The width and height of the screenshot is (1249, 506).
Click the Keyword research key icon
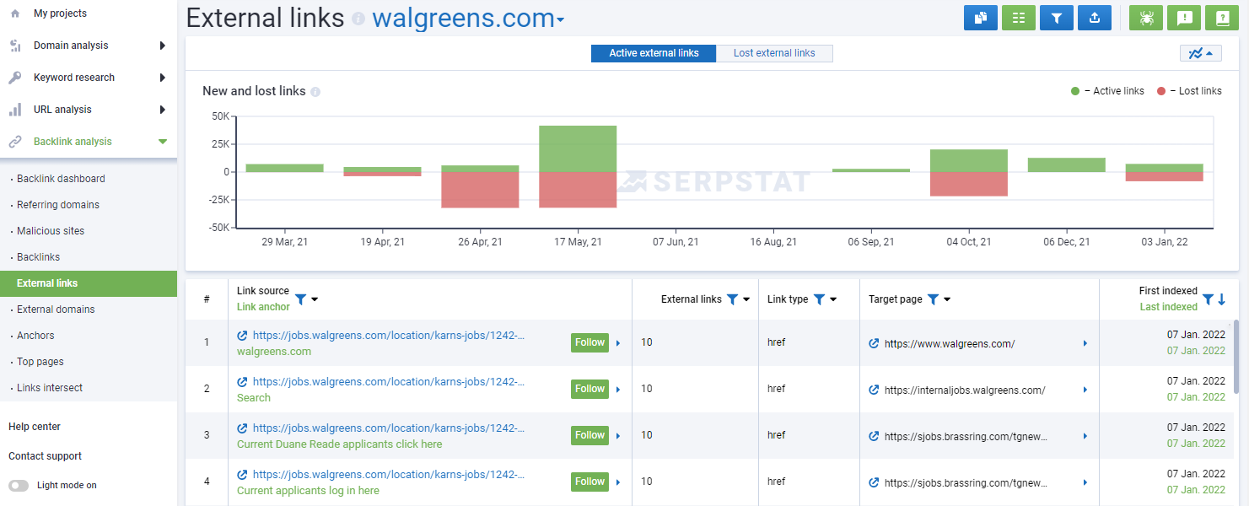pyautogui.click(x=15, y=78)
